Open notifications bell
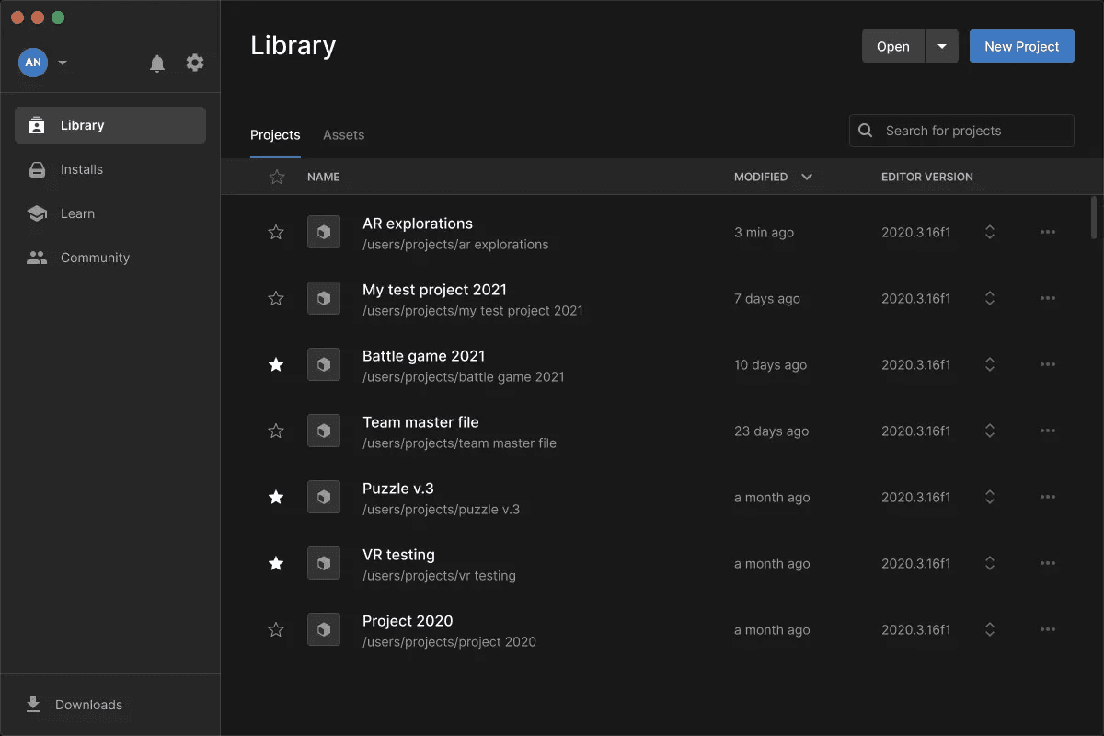The width and height of the screenshot is (1104, 736). (x=156, y=63)
